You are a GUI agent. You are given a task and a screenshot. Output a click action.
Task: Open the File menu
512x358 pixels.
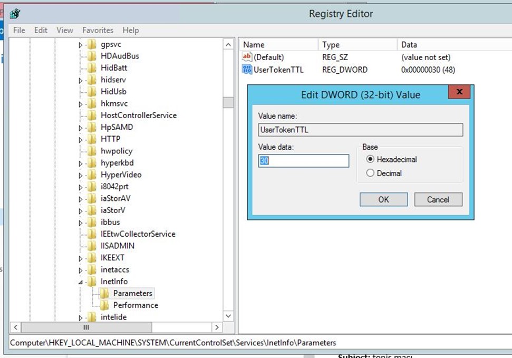(x=19, y=30)
